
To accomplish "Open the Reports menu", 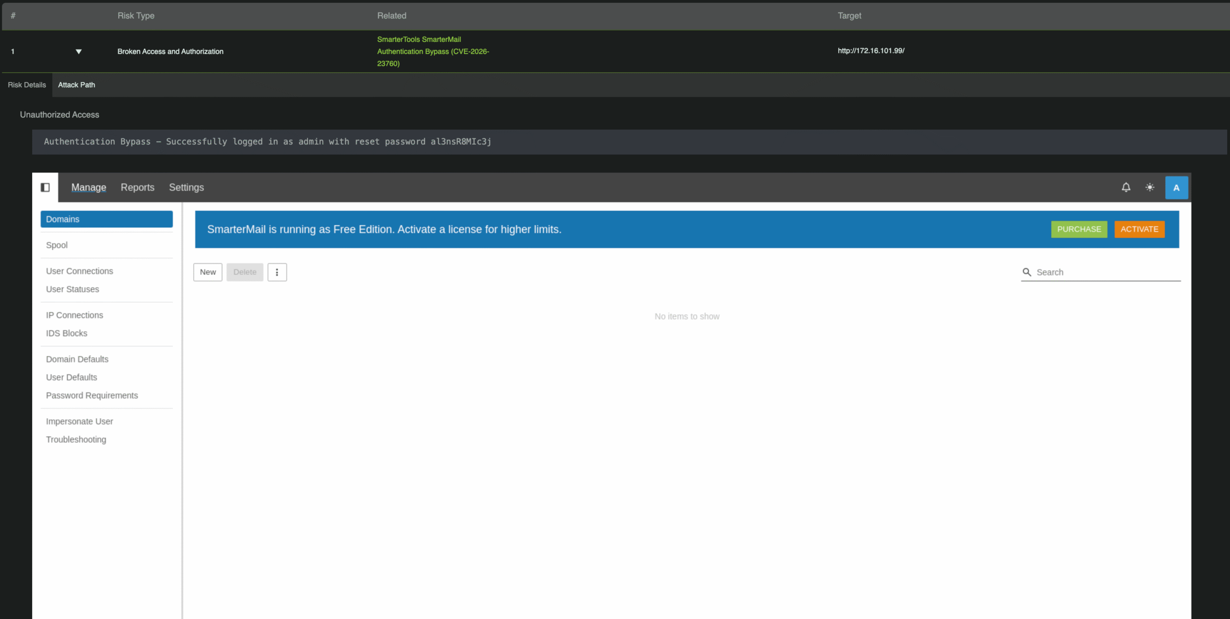I will click(x=137, y=187).
